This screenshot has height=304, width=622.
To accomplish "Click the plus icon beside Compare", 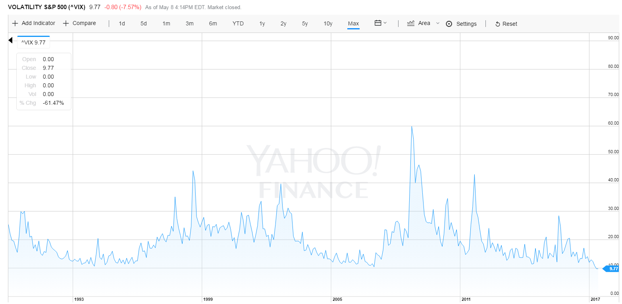I will pos(66,23).
